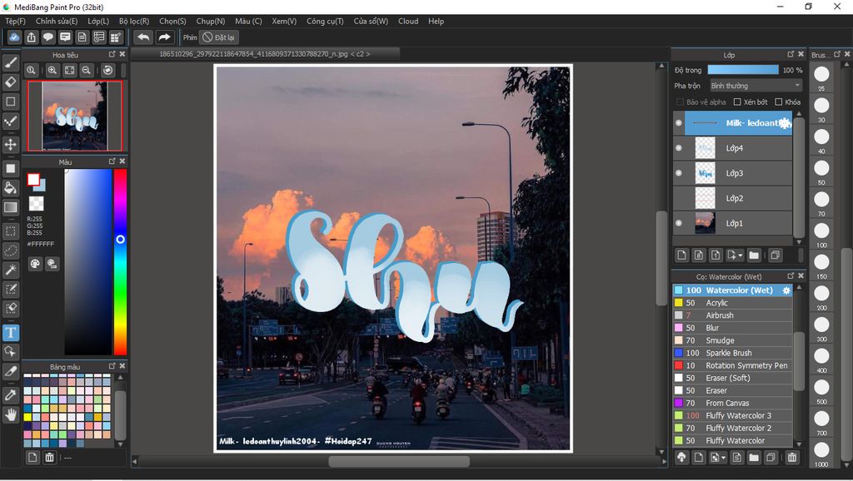Select the Move tool
The height and width of the screenshot is (481, 853).
[x=10, y=144]
